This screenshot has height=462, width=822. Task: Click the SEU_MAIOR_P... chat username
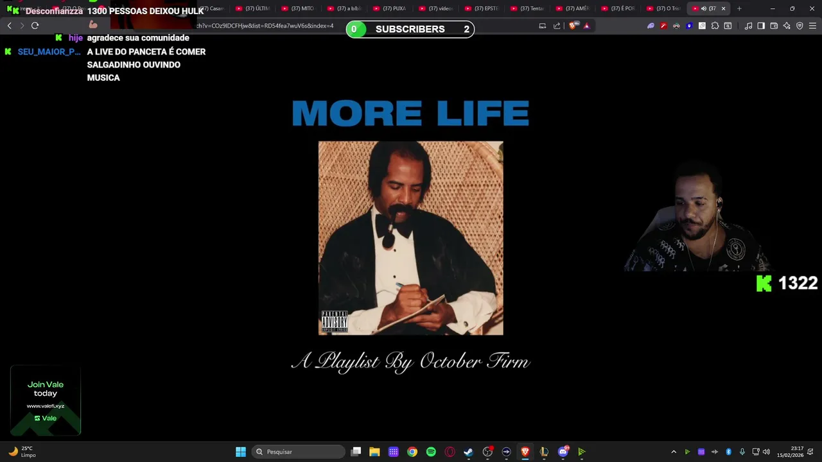(49, 52)
